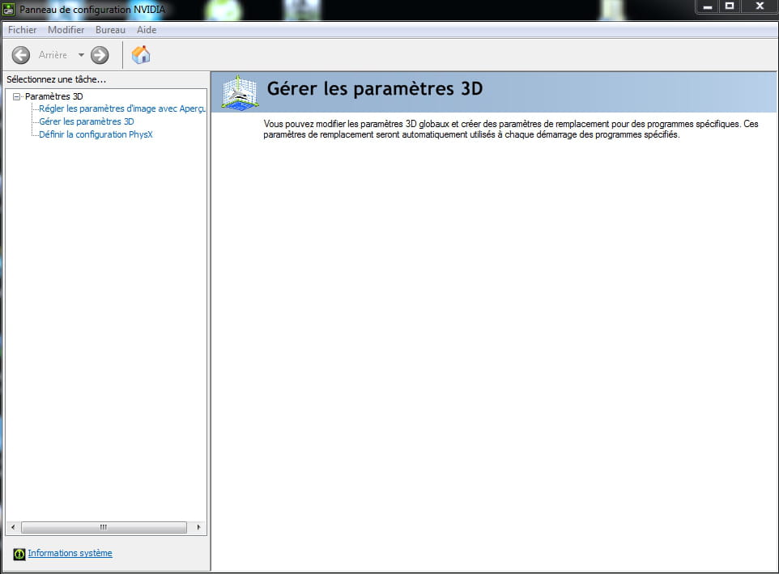
Task: Open the Bureau menu
Action: [110, 30]
